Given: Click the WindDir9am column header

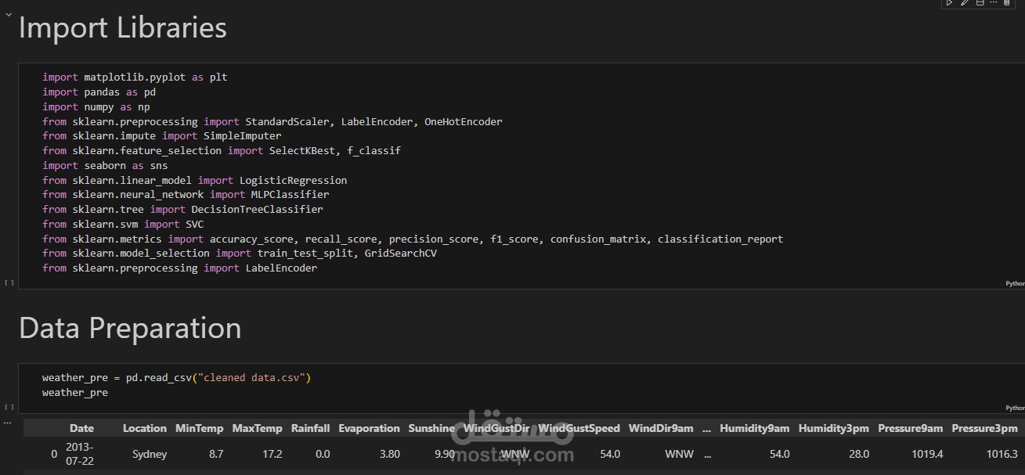Looking at the screenshot, I should tap(661, 428).
